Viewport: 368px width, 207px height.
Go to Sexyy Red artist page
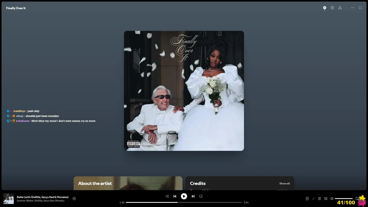coord(49,201)
